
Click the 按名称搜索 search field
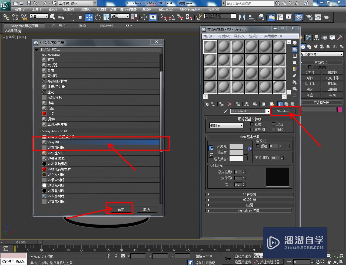pos(101,50)
